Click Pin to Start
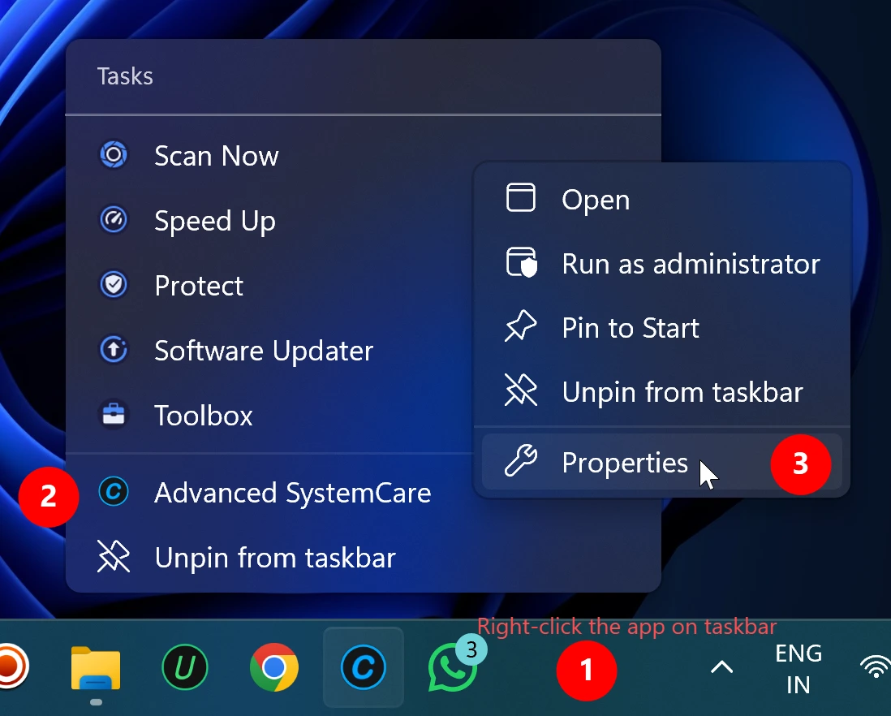Image resolution: width=891 pixels, height=716 pixels. [x=630, y=328]
